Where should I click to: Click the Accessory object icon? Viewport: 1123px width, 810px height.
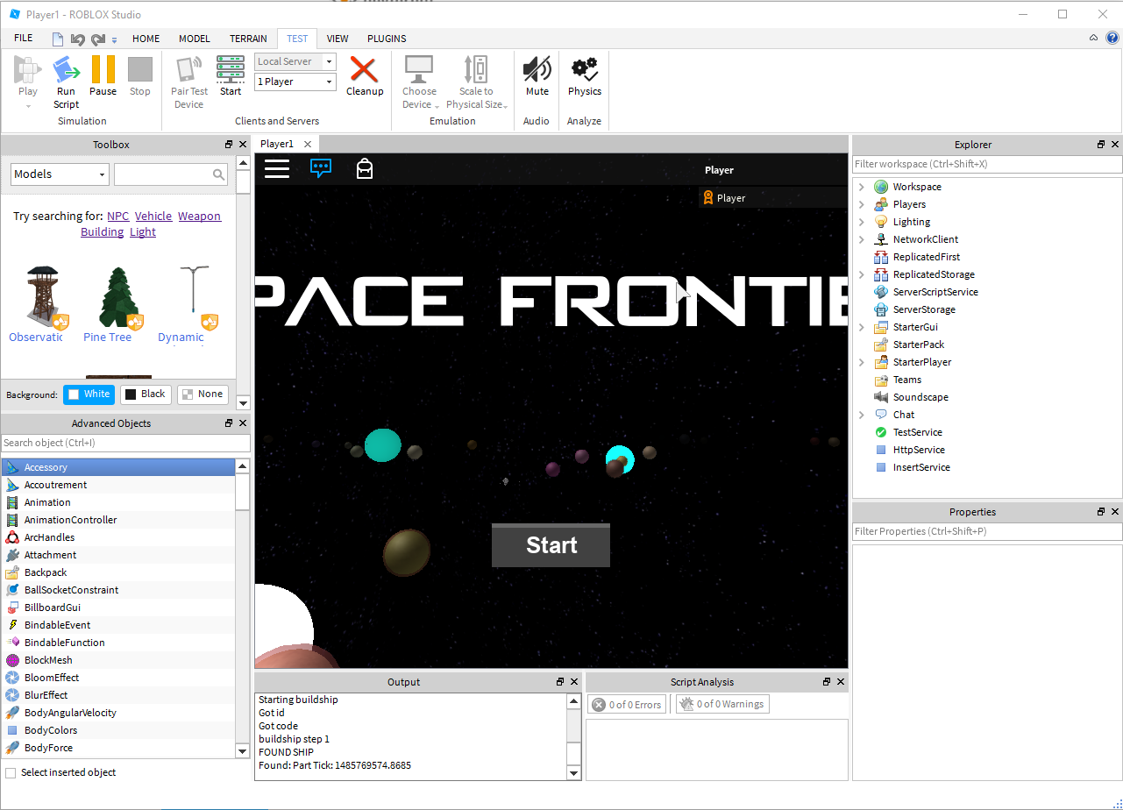[12, 467]
